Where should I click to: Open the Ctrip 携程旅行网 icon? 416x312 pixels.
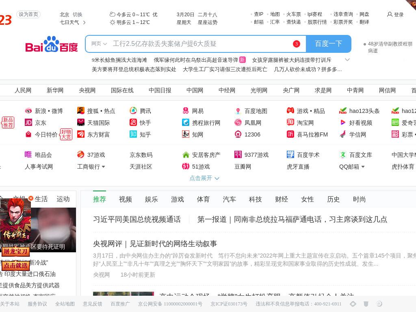click(186, 122)
